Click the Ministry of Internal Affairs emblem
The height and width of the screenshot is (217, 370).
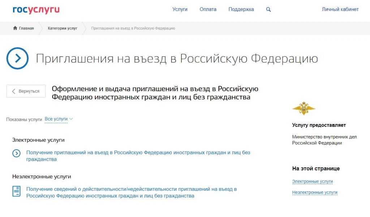pyautogui.click(x=304, y=108)
